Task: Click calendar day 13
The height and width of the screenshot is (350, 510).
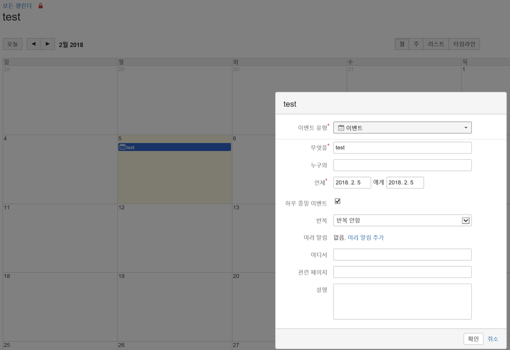Action: 254,238
